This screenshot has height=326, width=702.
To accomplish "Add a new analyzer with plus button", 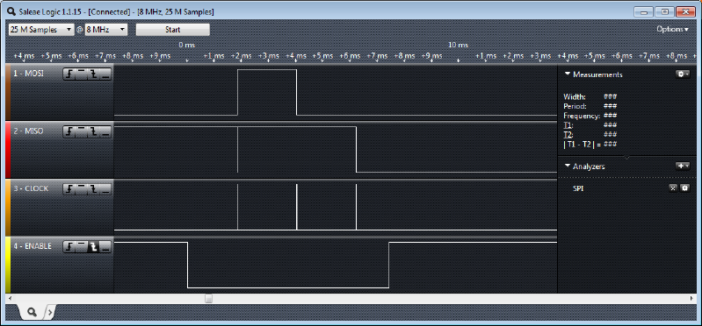I will 683,167.
